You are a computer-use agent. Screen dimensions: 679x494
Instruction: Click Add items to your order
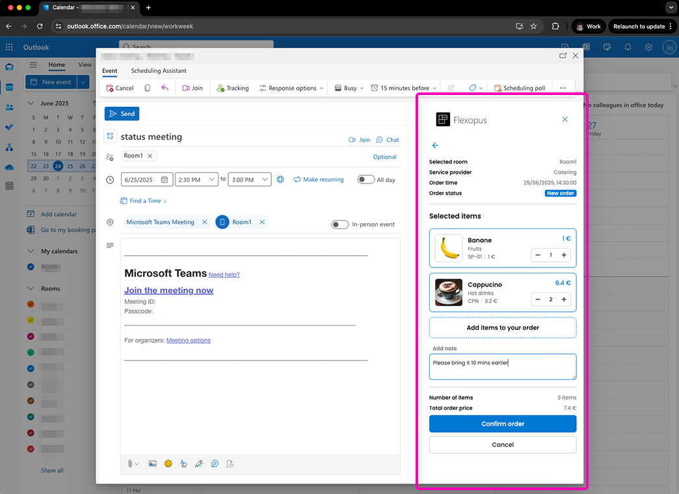503,327
